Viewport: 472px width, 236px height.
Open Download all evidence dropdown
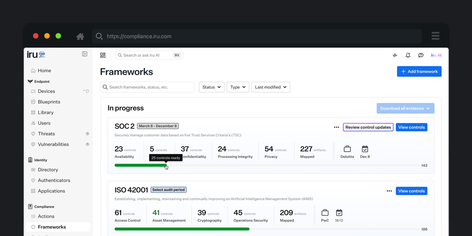pyautogui.click(x=405, y=109)
